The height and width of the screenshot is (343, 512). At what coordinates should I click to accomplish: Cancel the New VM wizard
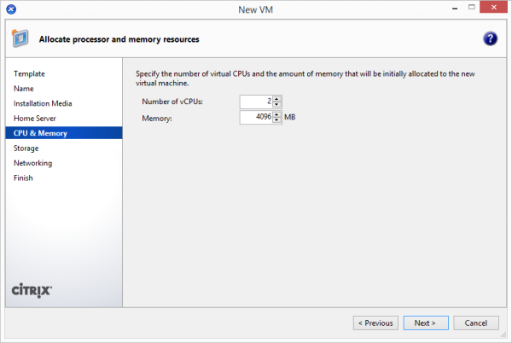(x=476, y=323)
